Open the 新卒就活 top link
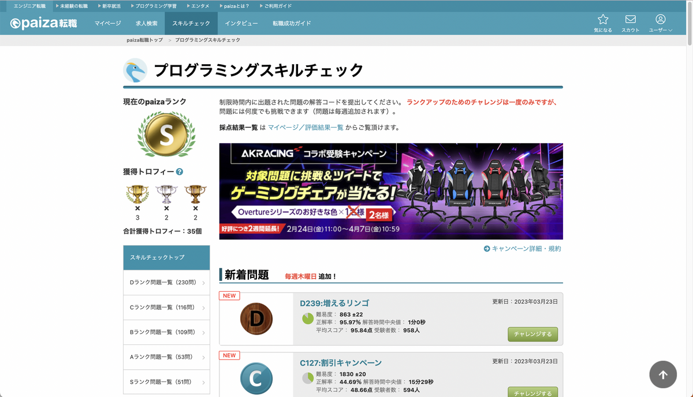The height and width of the screenshot is (397, 693). 109,6
